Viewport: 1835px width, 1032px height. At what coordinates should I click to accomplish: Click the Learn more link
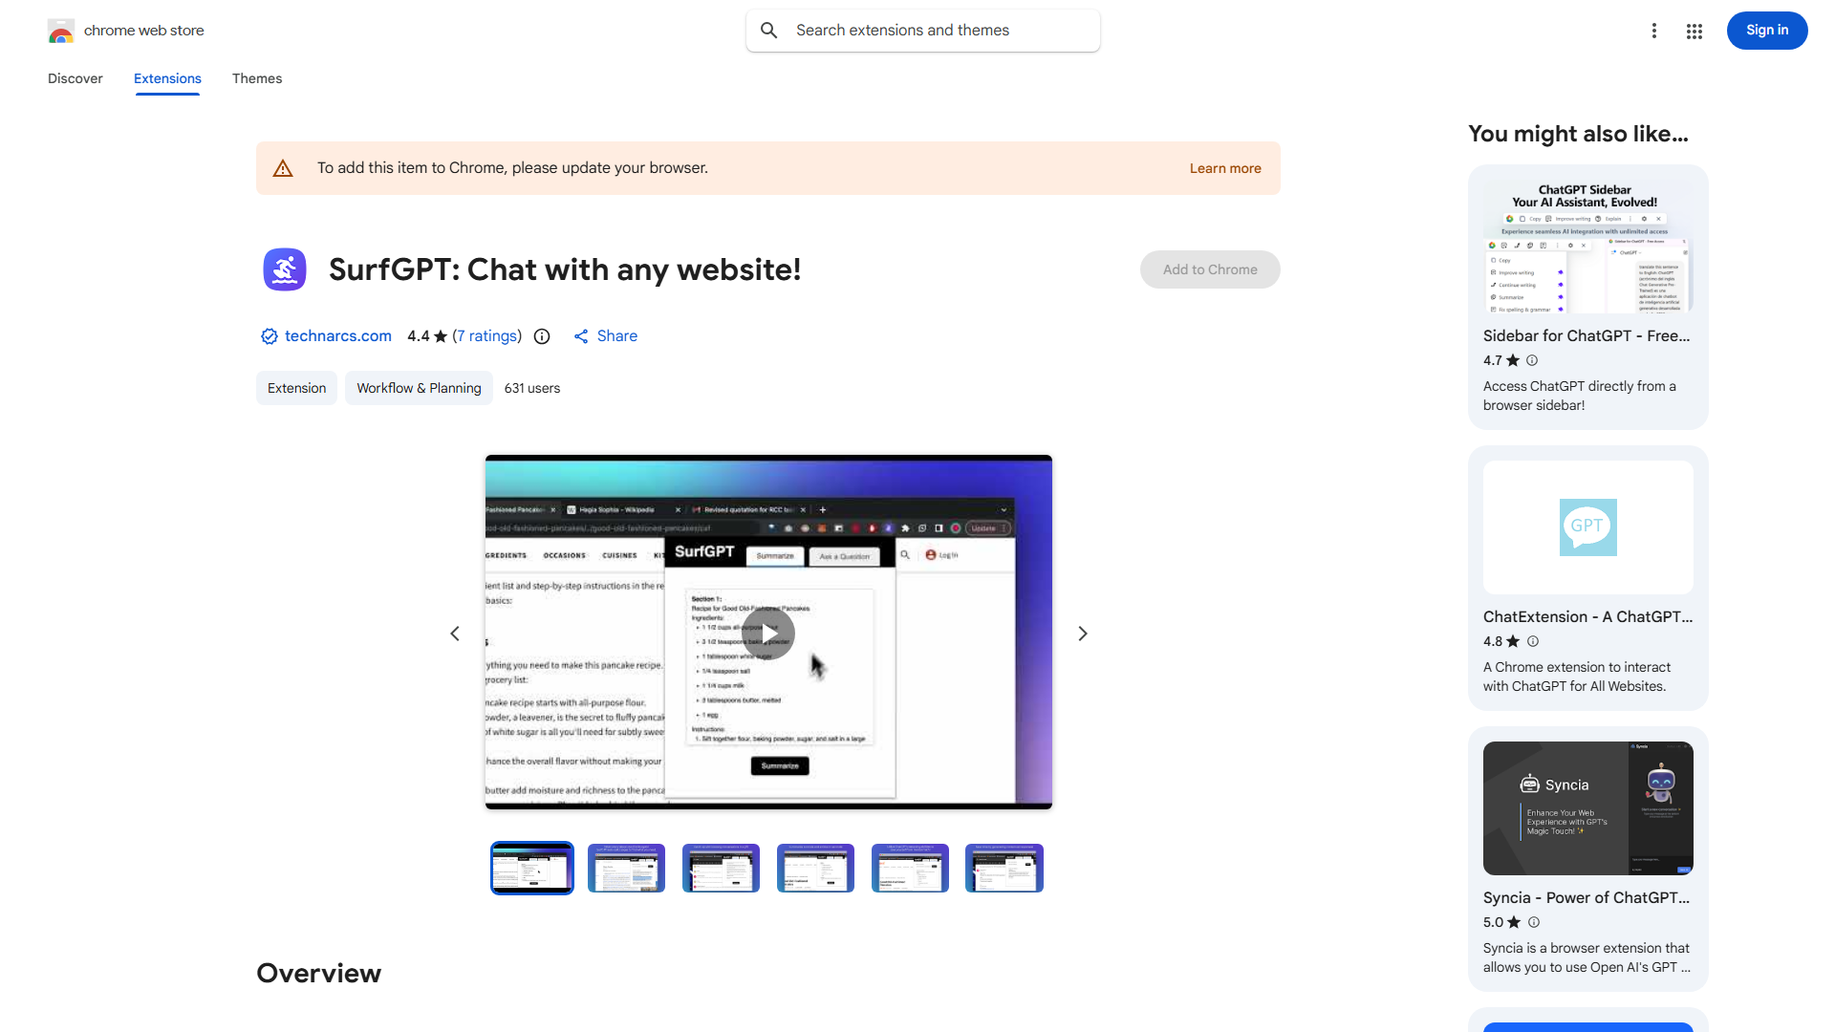point(1225,168)
